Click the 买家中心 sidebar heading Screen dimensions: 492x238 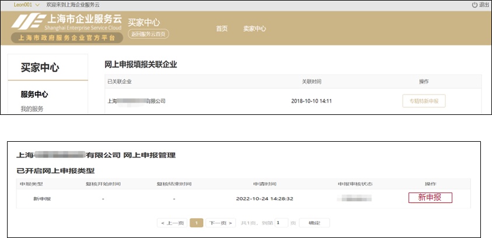click(40, 68)
